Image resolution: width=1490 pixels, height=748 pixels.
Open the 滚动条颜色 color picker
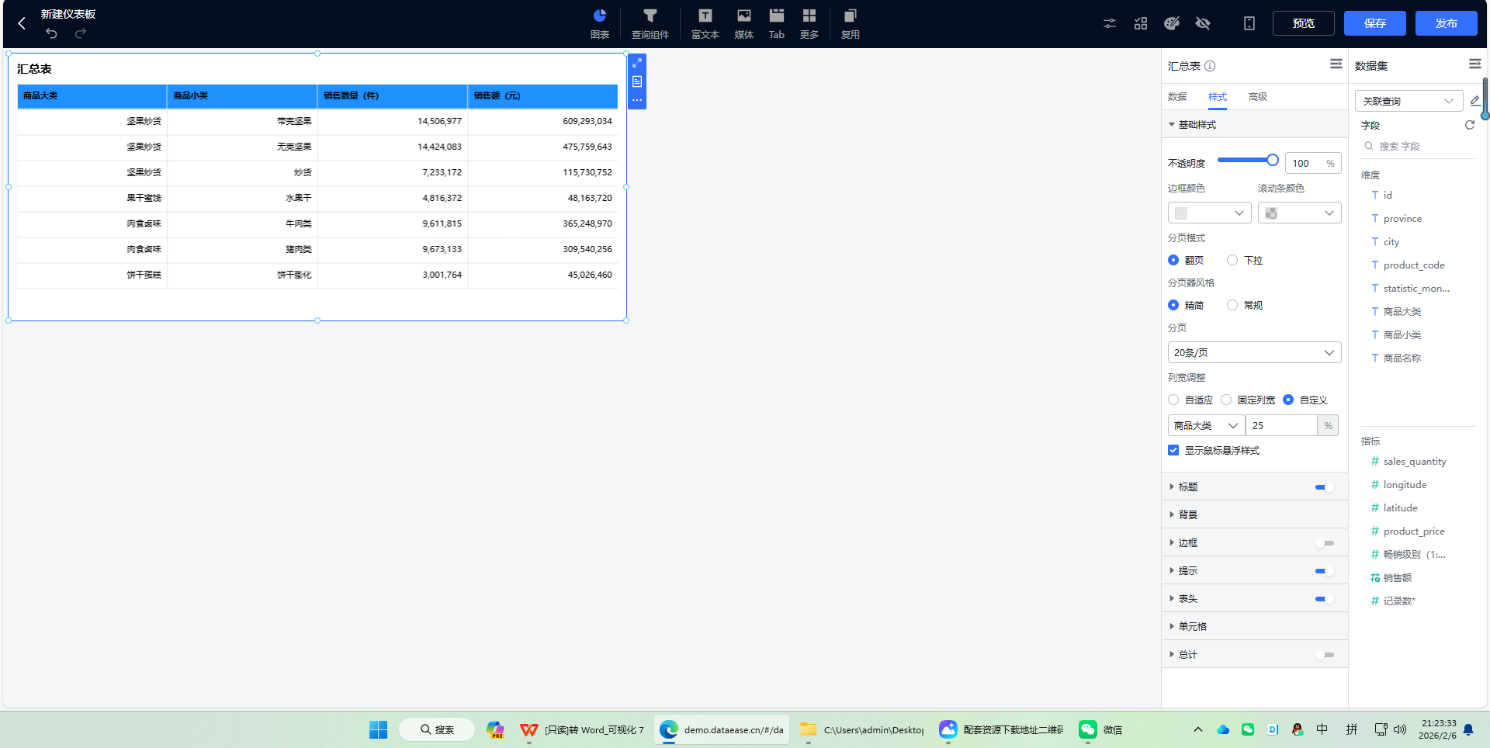[1299, 213]
